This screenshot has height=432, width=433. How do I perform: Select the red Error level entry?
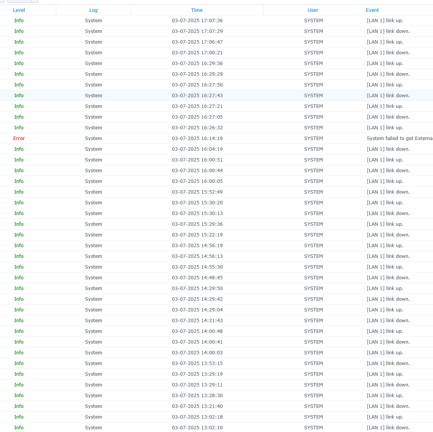point(19,139)
